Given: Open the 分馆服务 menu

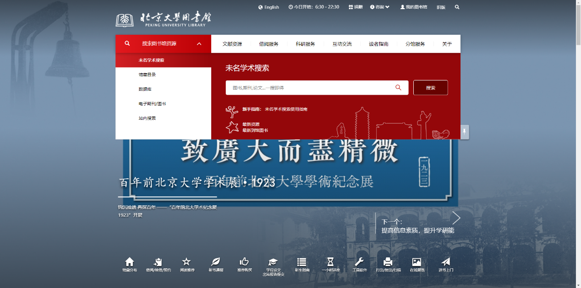Looking at the screenshot, I should click(415, 44).
